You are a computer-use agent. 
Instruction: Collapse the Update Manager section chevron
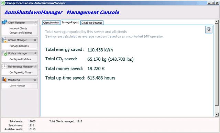35,53
